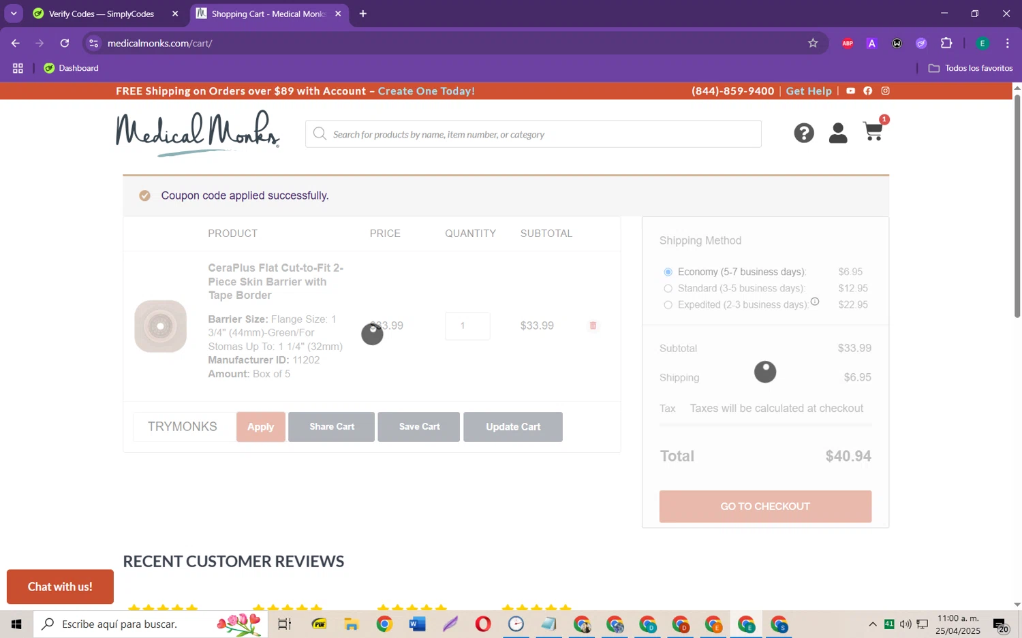This screenshot has height=638, width=1022.
Task: Proceed with GO TO CHECKOUT
Action: point(765,507)
